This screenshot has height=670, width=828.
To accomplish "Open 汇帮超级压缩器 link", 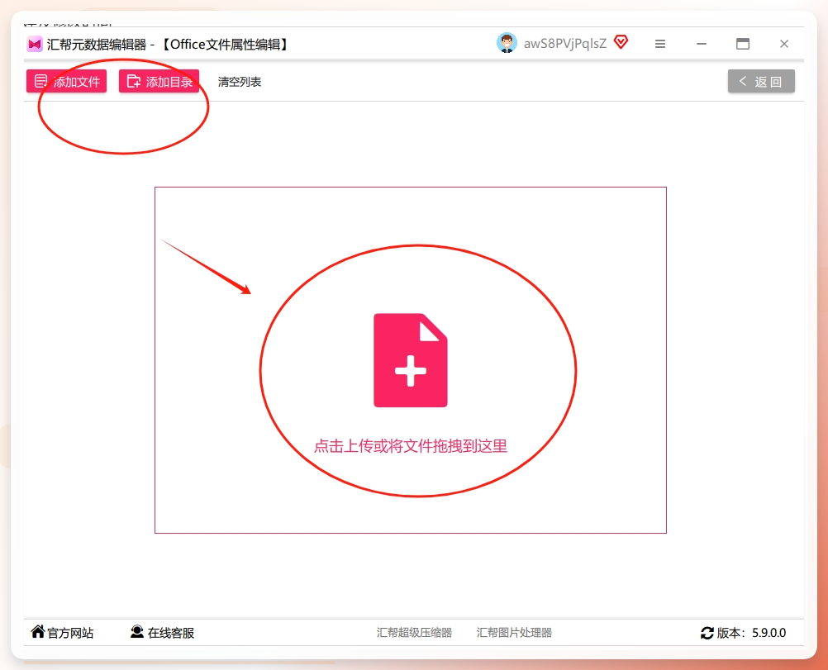I will (414, 633).
